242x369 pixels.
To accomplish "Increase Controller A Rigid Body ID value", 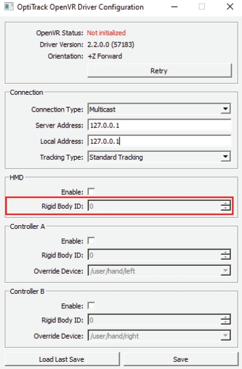I will 226,252.
